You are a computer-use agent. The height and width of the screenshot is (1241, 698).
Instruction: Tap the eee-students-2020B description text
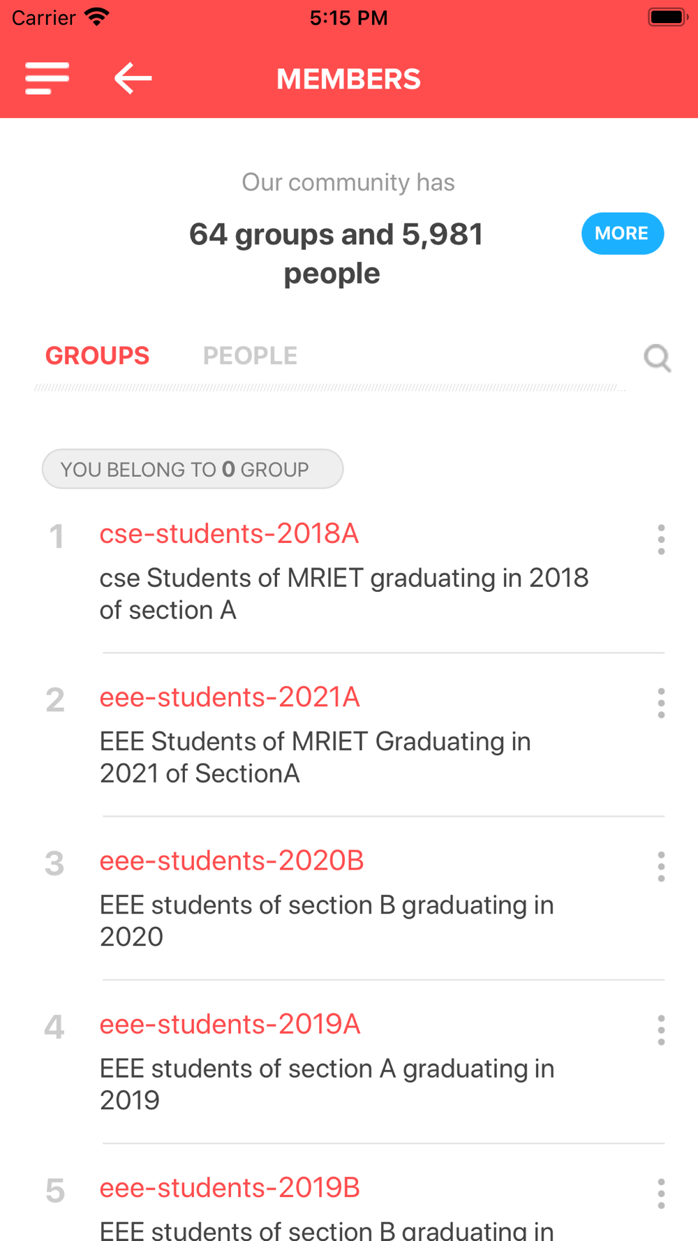point(327,921)
